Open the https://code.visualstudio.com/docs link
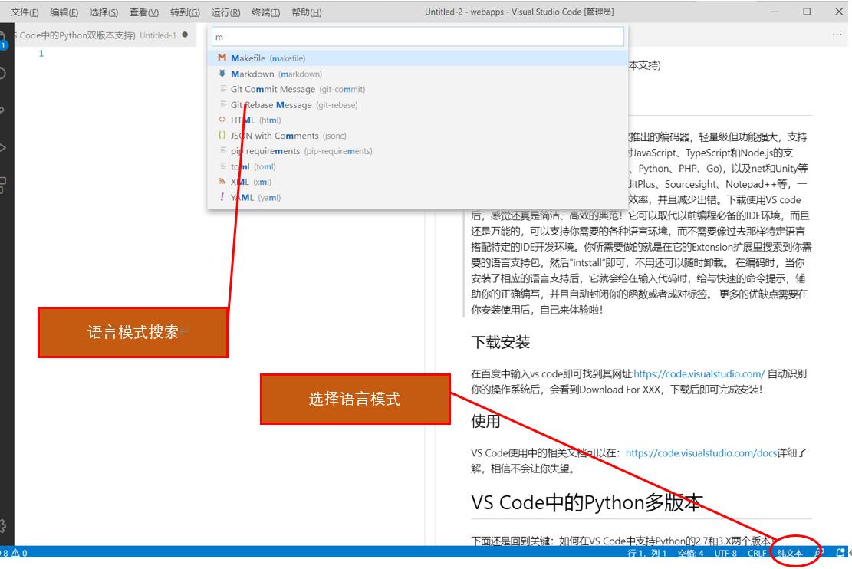Viewport: 852px width, 569px height. tap(701, 452)
